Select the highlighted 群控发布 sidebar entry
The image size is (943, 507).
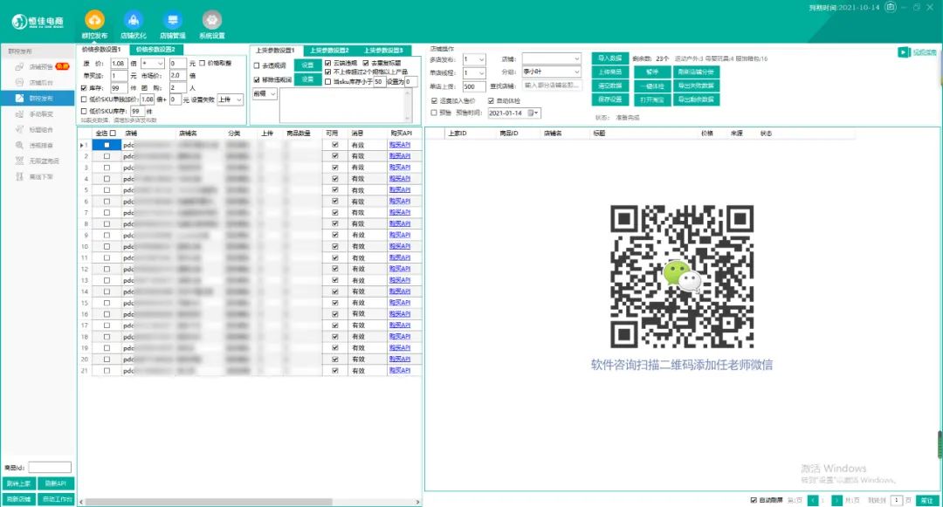pyautogui.click(x=38, y=98)
